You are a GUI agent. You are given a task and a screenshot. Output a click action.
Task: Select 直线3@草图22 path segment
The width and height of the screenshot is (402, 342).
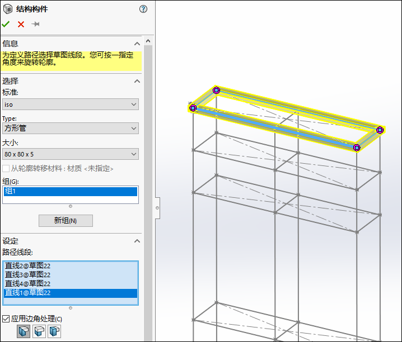71,275
